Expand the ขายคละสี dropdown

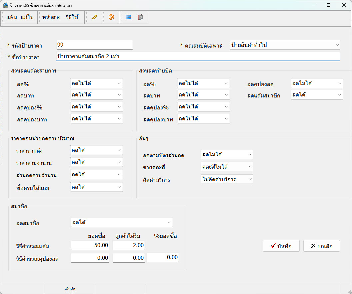(x=227, y=167)
